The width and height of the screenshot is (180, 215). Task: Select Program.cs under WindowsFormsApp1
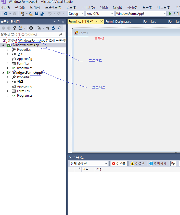tap(25, 68)
